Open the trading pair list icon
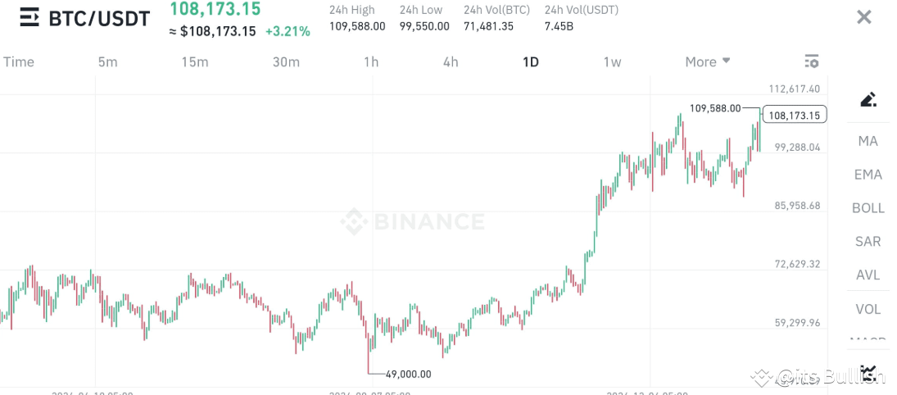This screenshot has width=897, height=395. [x=29, y=17]
